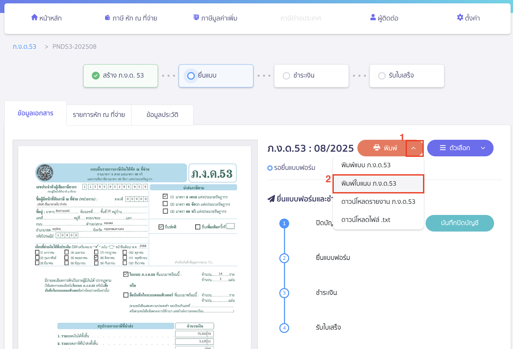Click the green checkmark on สร้าง ภ.ง.ด. 53 step
The width and height of the screenshot is (513, 349).
coord(95,76)
